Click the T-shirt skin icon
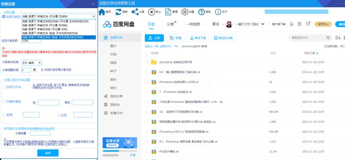Screen dimensions: 345x160 [308, 24]
